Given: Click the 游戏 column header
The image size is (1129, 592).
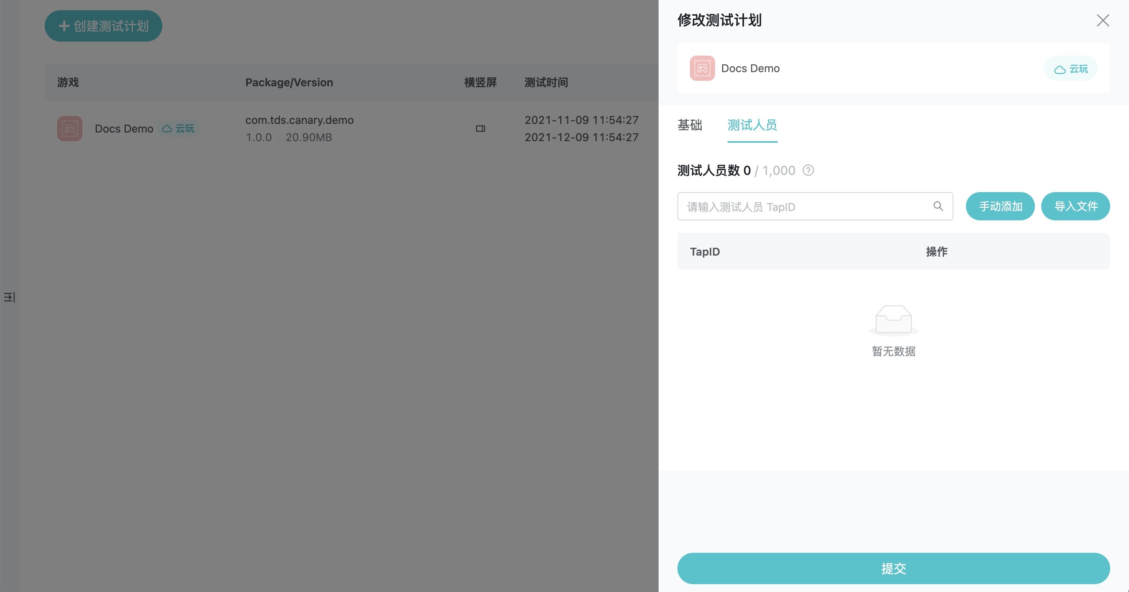Looking at the screenshot, I should [x=68, y=82].
